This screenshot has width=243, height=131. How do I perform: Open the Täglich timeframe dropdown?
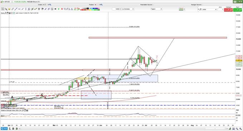click(x=156, y=9)
